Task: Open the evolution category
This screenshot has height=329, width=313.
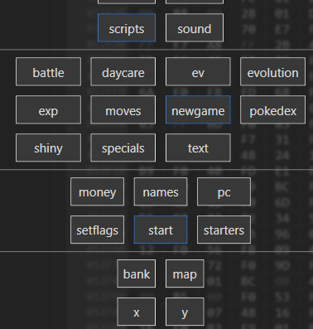Action: 272,71
